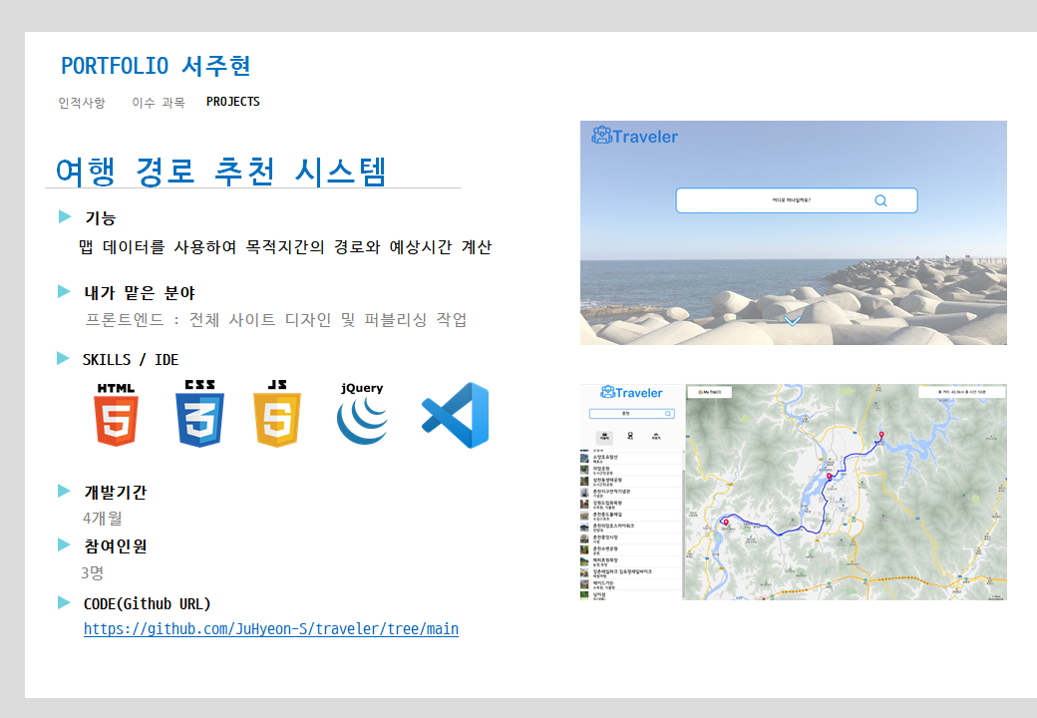Click the Traveler logo above the map sidebar
The width and height of the screenshot is (1037, 718).
[x=631, y=392]
